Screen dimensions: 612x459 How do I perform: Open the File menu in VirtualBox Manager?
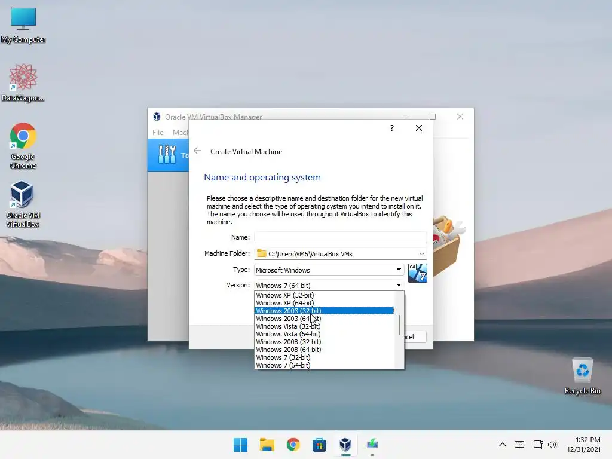tap(158, 132)
